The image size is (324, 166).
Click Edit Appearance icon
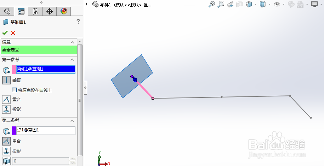pyautogui.click(x=291, y=4)
